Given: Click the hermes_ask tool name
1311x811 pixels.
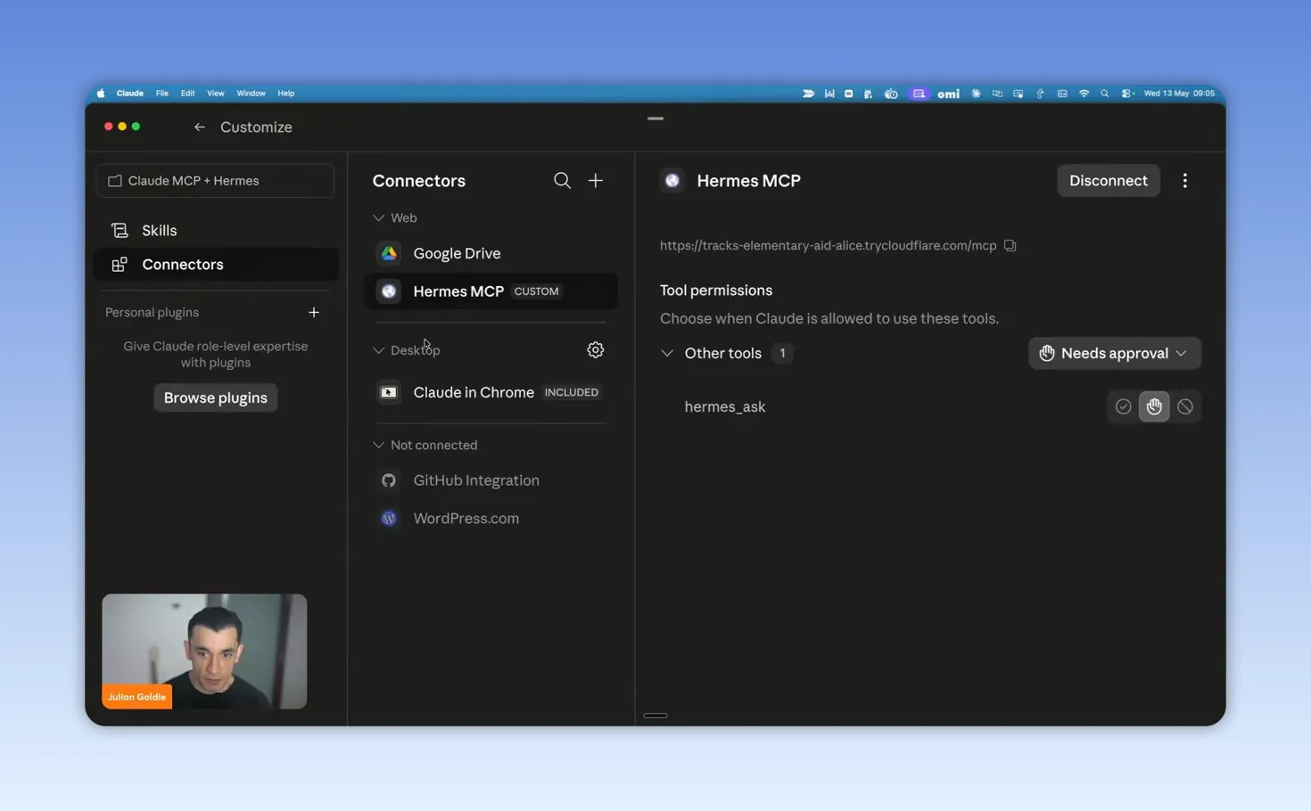Looking at the screenshot, I should point(724,407).
